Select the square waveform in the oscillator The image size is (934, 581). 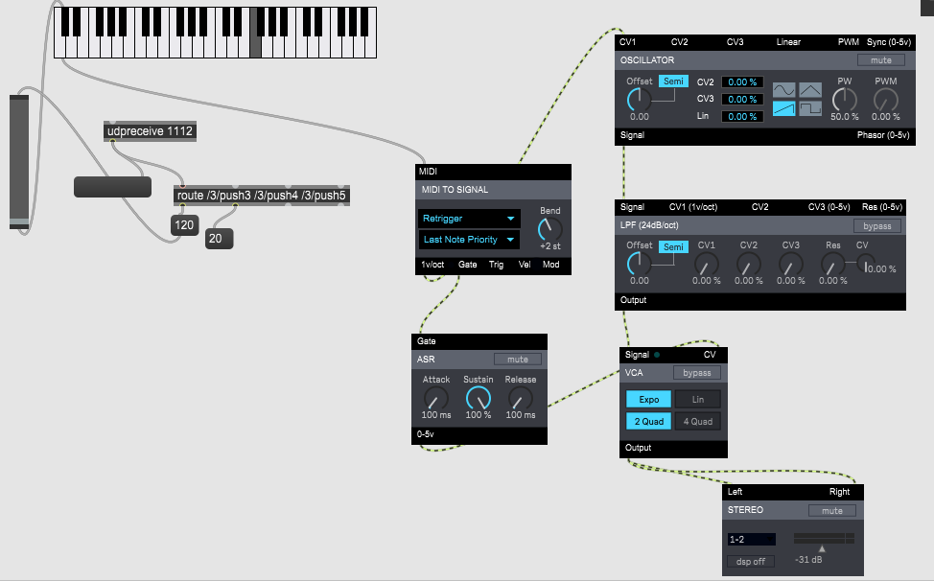pos(810,109)
